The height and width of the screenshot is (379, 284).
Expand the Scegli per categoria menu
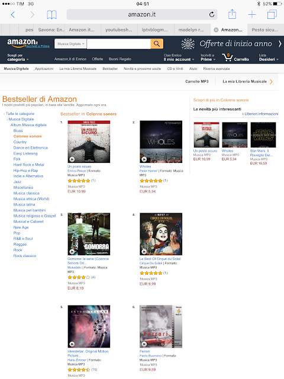coord(18,57)
